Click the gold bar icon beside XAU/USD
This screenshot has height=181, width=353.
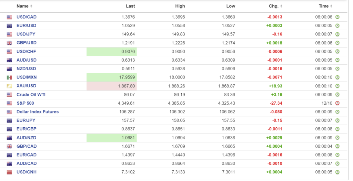click(x=9, y=86)
